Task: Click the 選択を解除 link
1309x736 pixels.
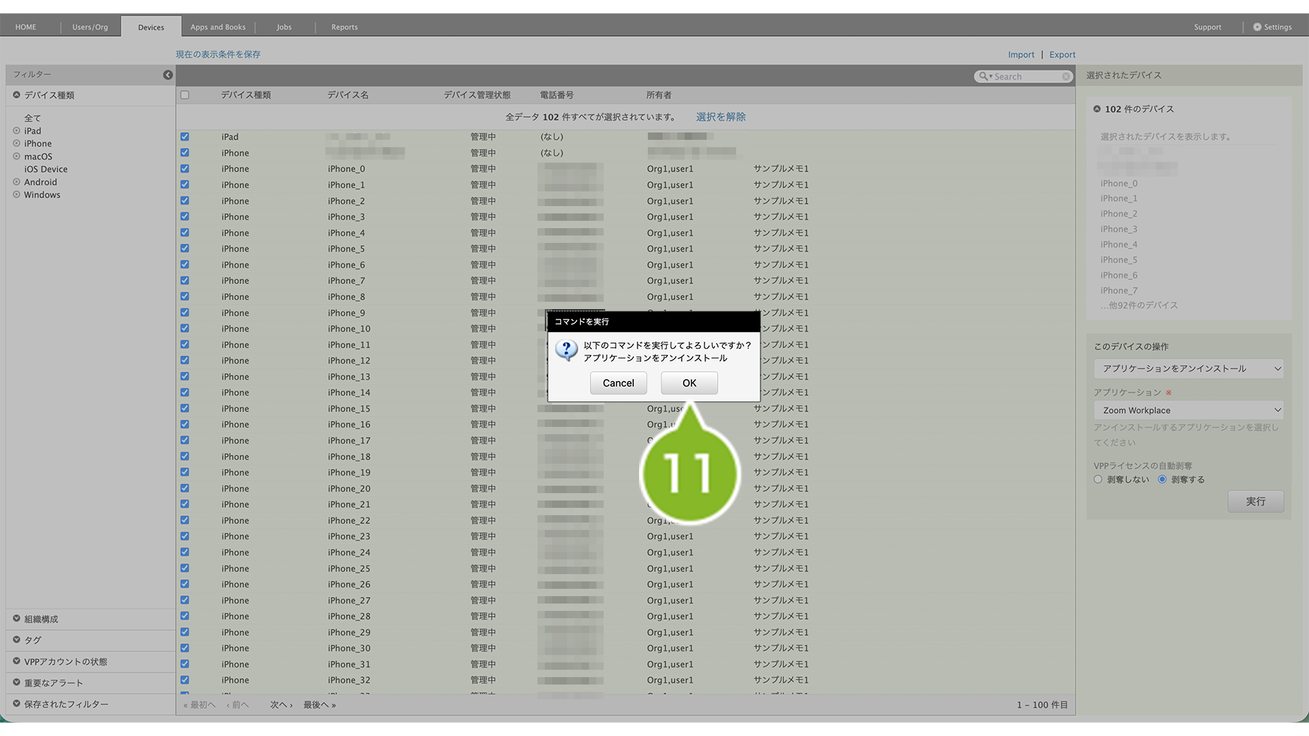Action: pyautogui.click(x=721, y=117)
